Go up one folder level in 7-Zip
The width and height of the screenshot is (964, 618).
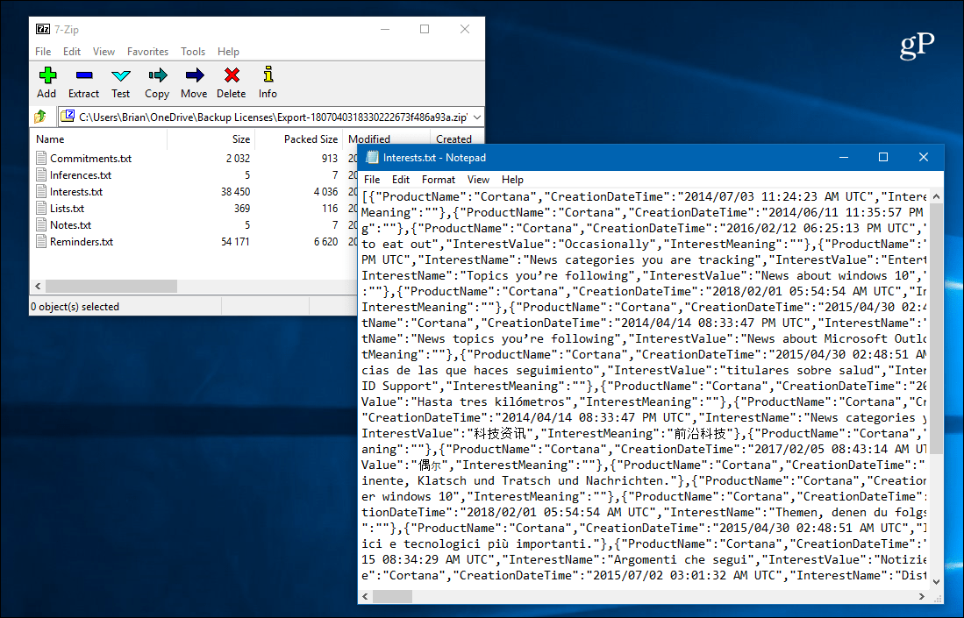[40, 117]
